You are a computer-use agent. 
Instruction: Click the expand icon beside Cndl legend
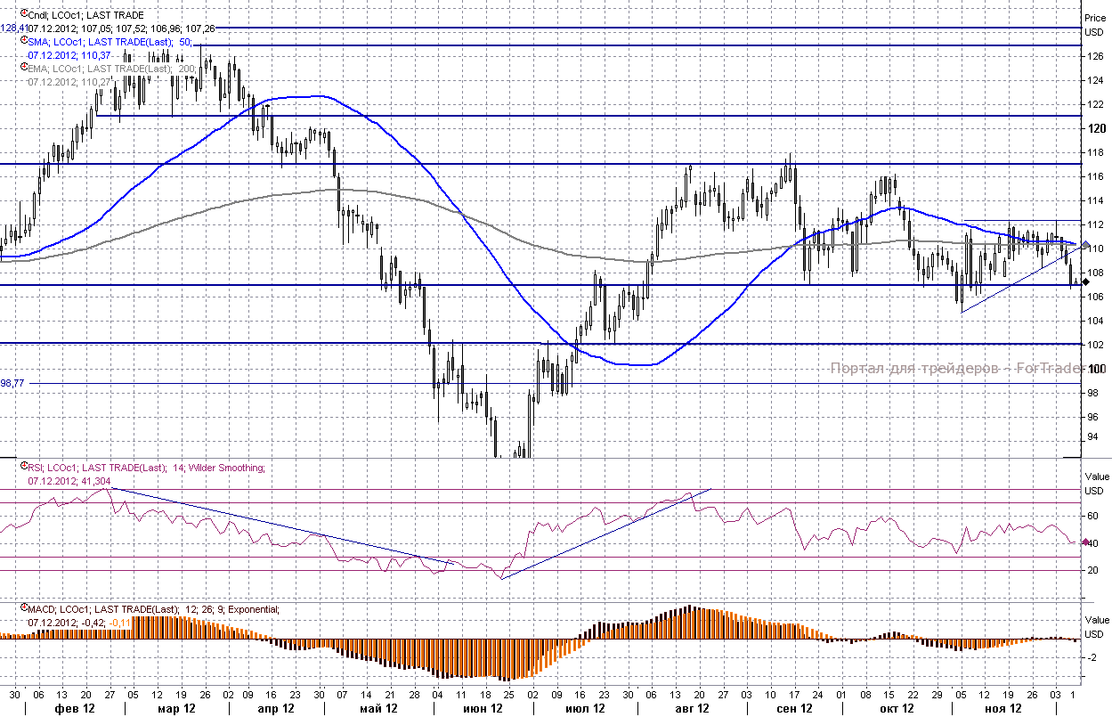point(23,15)
